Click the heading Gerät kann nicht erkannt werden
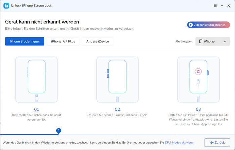Viewport: 235px width, 150px height. [x=42, y=22]
